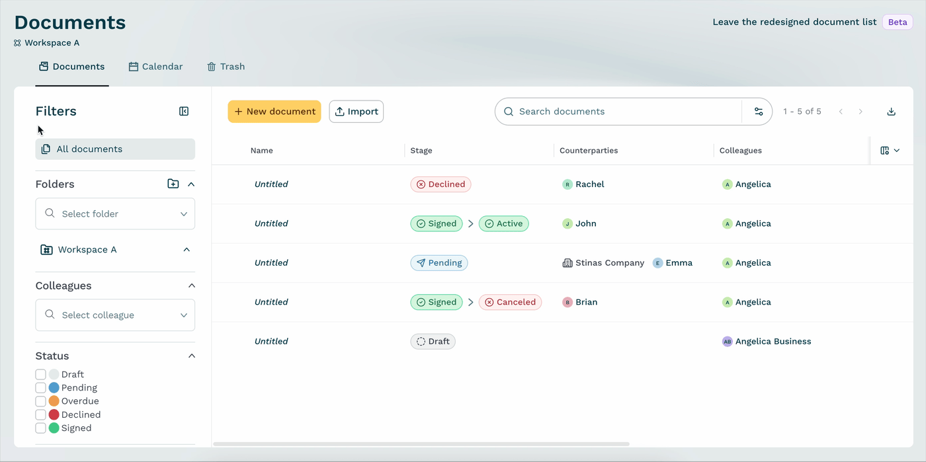Switch to the Calendar tab
Image resolution: width=926 pixels, height=462 pixels.
156,67
